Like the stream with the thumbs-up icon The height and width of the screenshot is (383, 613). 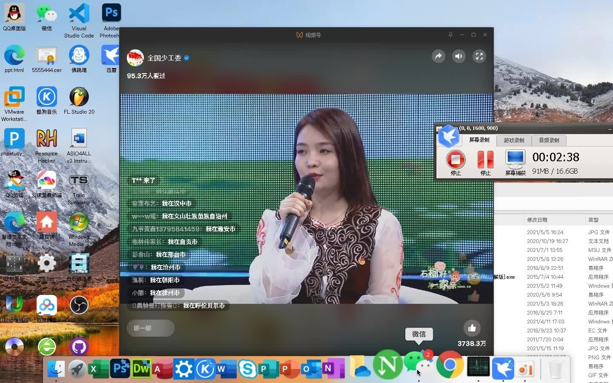pos(472,328)
